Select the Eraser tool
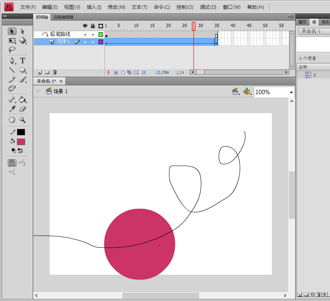Viewport: 330px width, 301px height. coord(23,109)
